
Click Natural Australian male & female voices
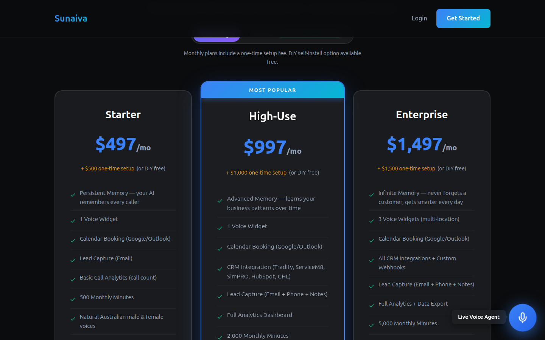[x=121, y=321]
